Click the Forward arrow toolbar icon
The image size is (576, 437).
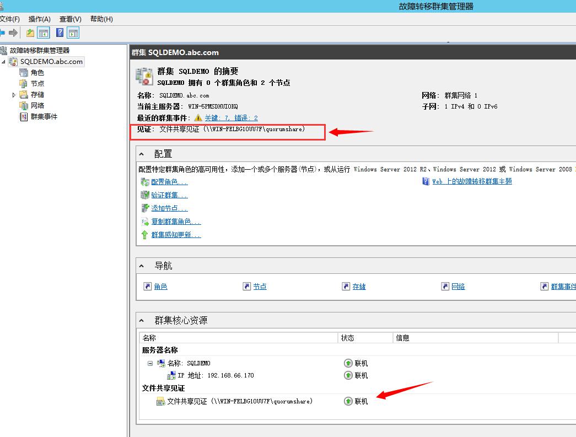pyautogui.click(x=13, y=33)
